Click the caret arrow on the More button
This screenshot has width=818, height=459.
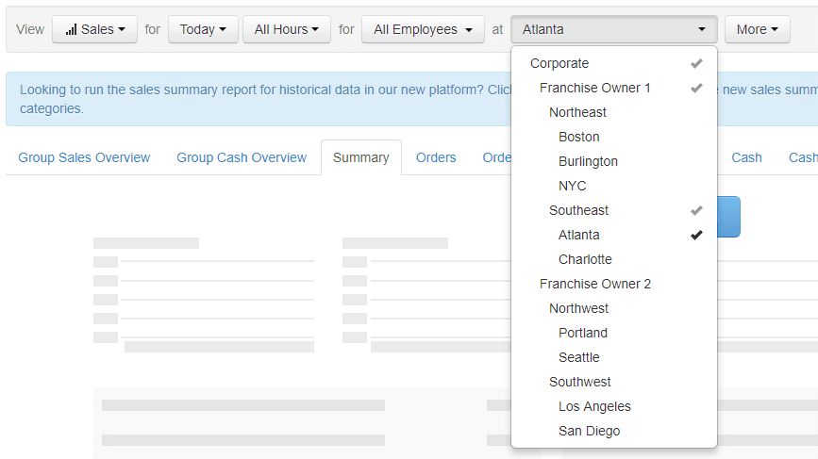775,30
